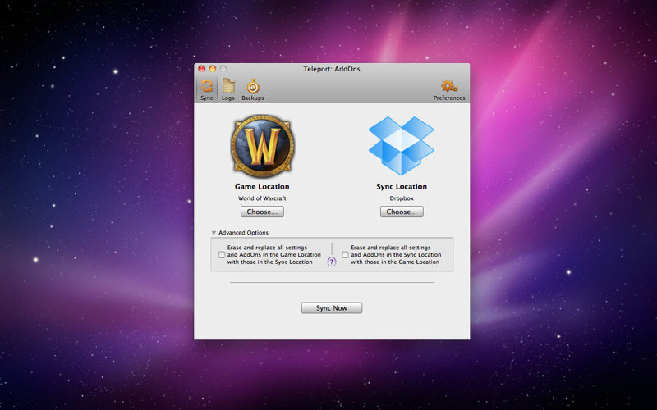Minimize the window with yellow button
This screenshot has width=657, height=410.
pos(213,69)
